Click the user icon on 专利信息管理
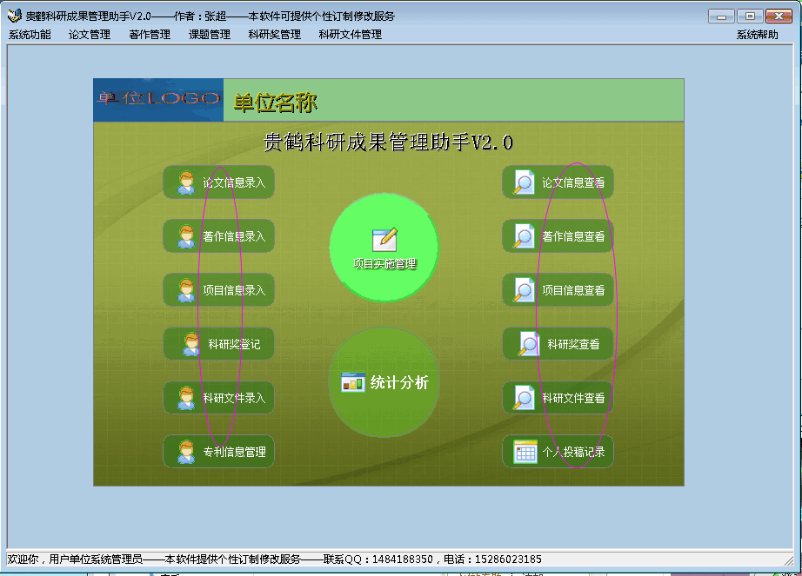Viewport: 802px width, 576px height. click(x=186, y=452)
